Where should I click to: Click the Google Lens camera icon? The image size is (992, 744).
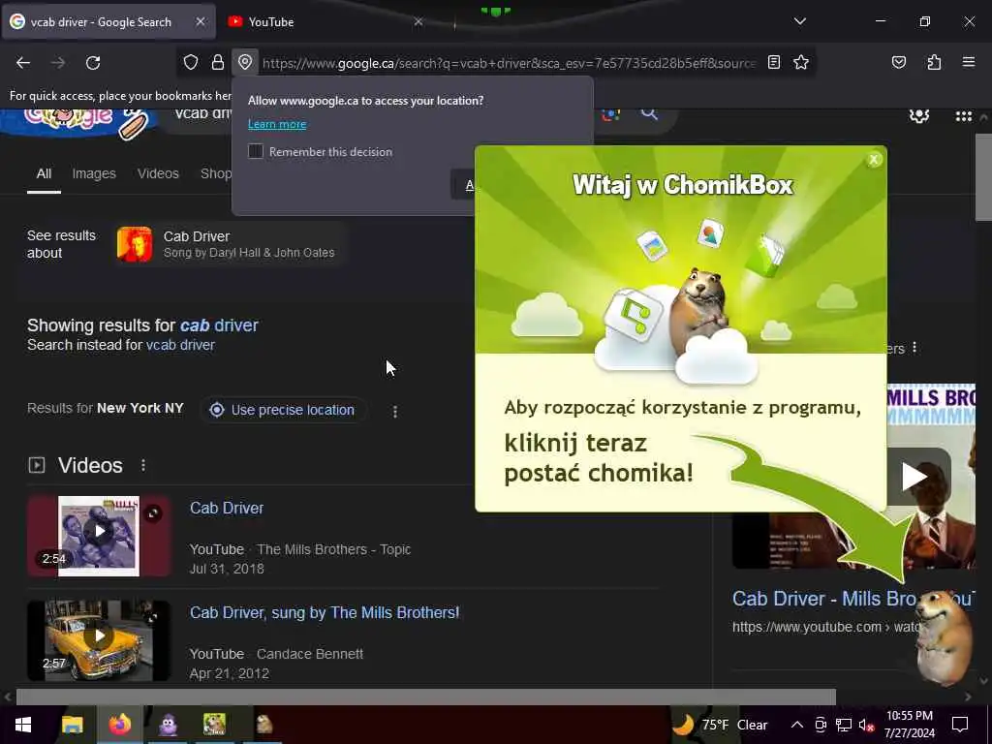tap(610, 114)
